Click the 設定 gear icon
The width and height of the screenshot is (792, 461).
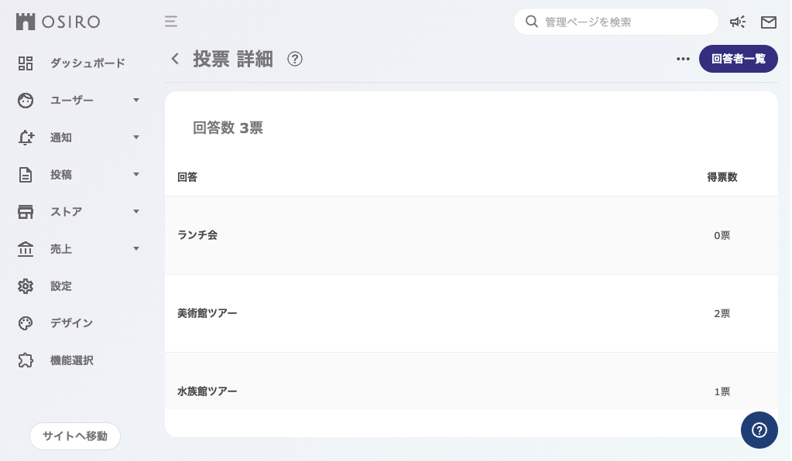(26, 286)
